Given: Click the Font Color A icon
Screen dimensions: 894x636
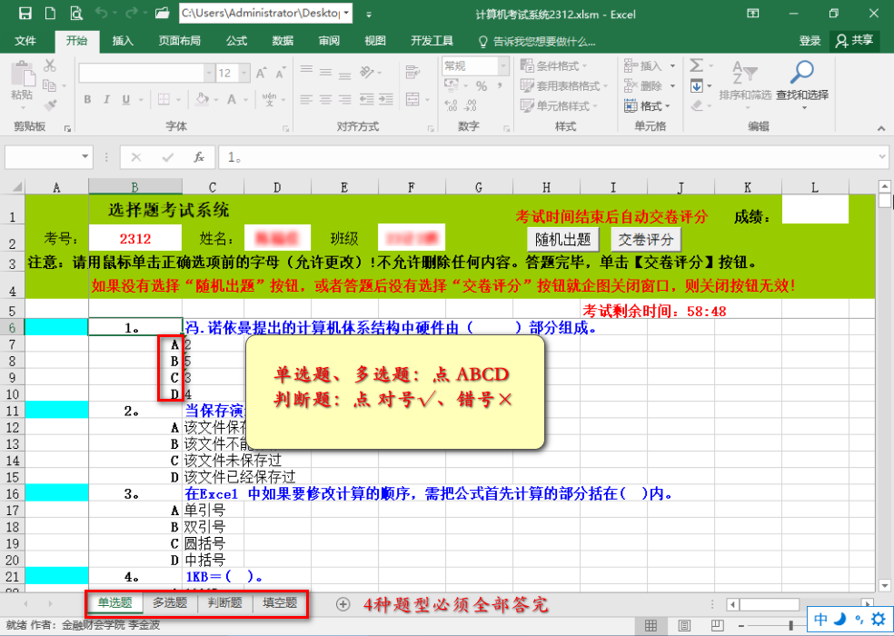Looking at the screenshot, I should point(232,99).
